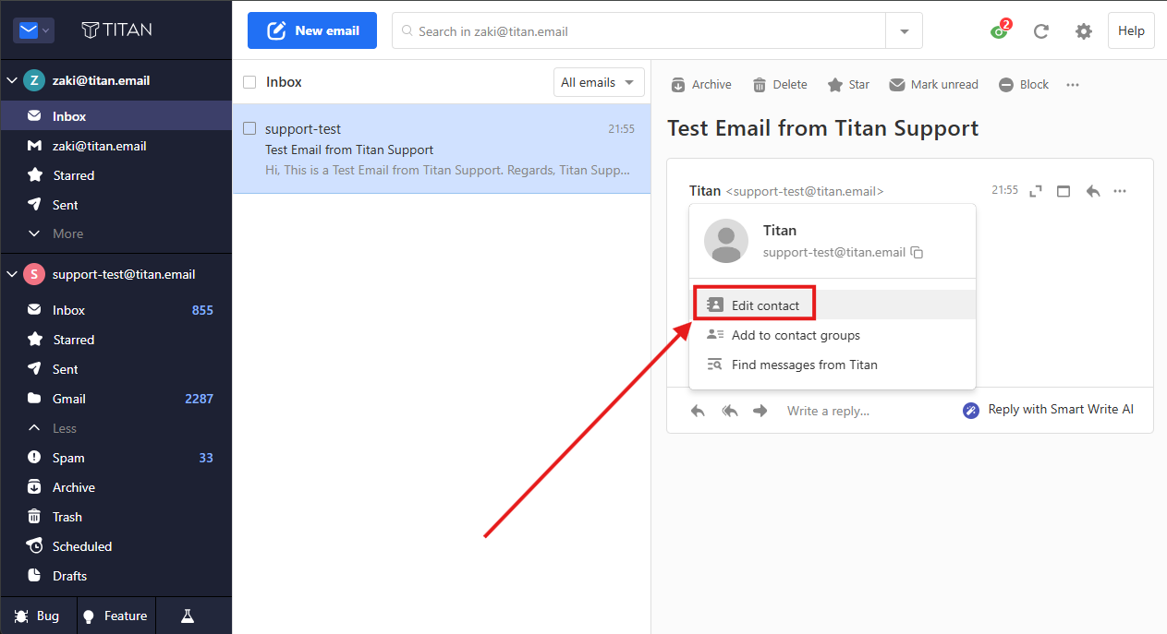Image resolution: width=1167 pixels, height=634 pixels.
Task: Reply using the arrow in message header
Action: pos(1093,191)
